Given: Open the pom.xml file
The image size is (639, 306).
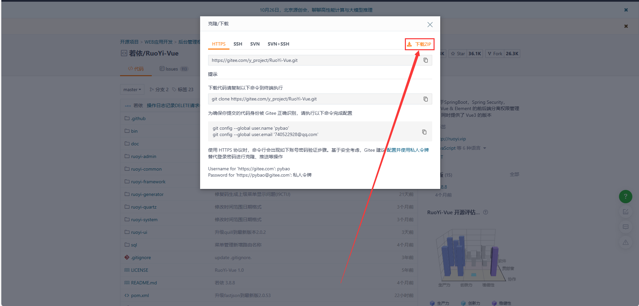Looking at the screenshot, I should (x=140, y=295).
